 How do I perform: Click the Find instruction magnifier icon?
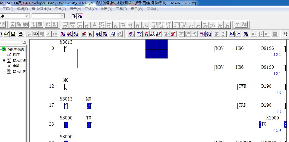[x=69, y=34]
